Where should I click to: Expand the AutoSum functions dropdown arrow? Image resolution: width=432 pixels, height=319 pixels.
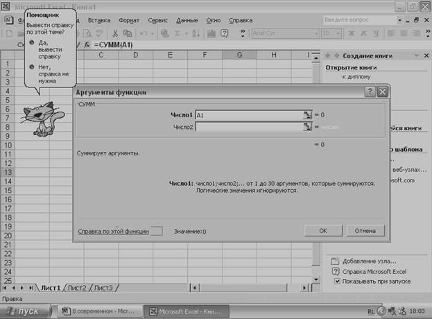click(187, 33)
